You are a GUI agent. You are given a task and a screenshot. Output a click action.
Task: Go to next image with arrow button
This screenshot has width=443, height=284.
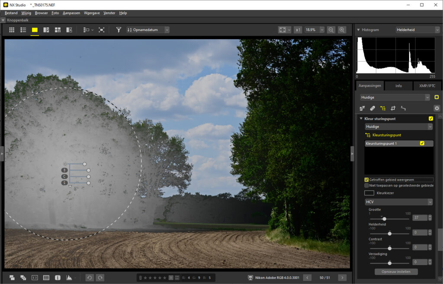pyautogui.click(x=342, y=278)
